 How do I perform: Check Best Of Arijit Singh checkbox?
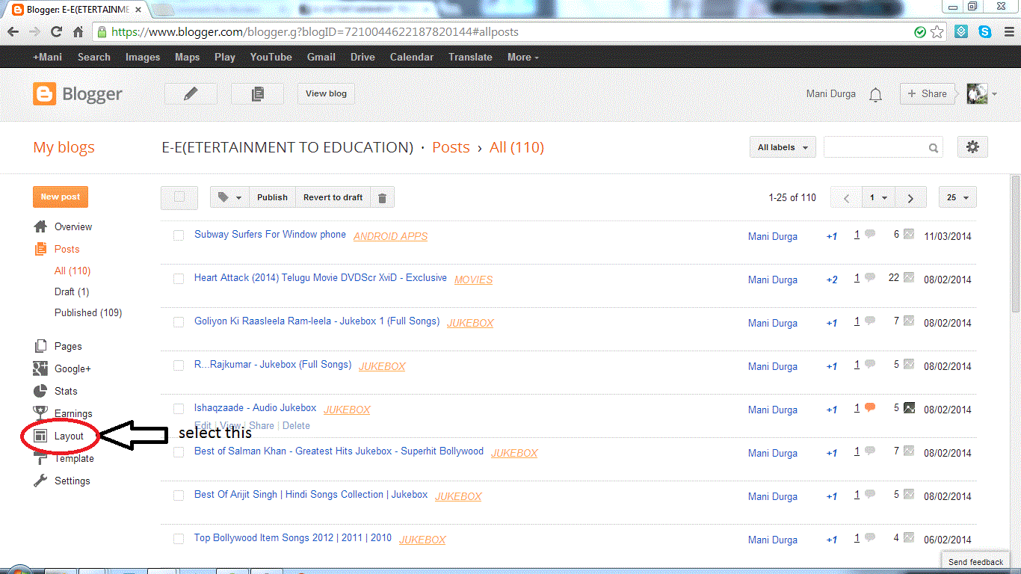pos(179,496)
